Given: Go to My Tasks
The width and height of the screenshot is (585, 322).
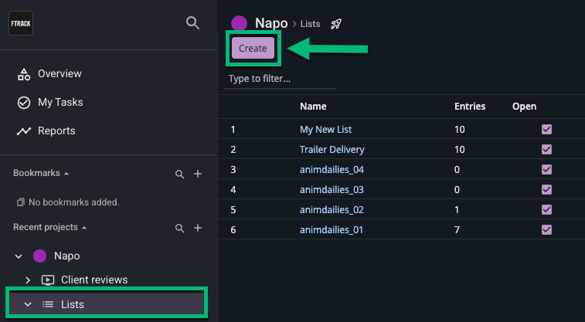Looking at the screenshot, I should tap(60, 102).
